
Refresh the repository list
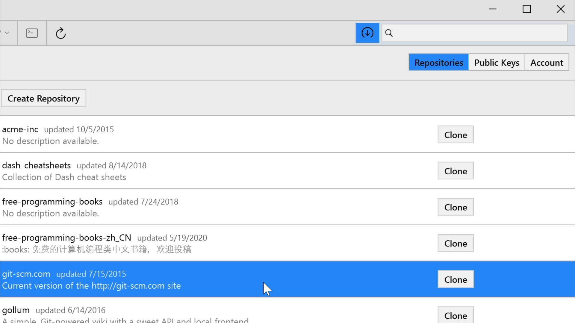pyautogui.click(x=61, y=33)
